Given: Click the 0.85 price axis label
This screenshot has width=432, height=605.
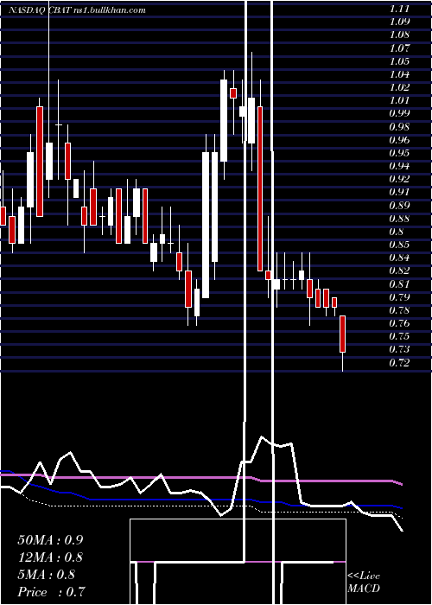Looking at the screenshot, I should coord(399,245).
